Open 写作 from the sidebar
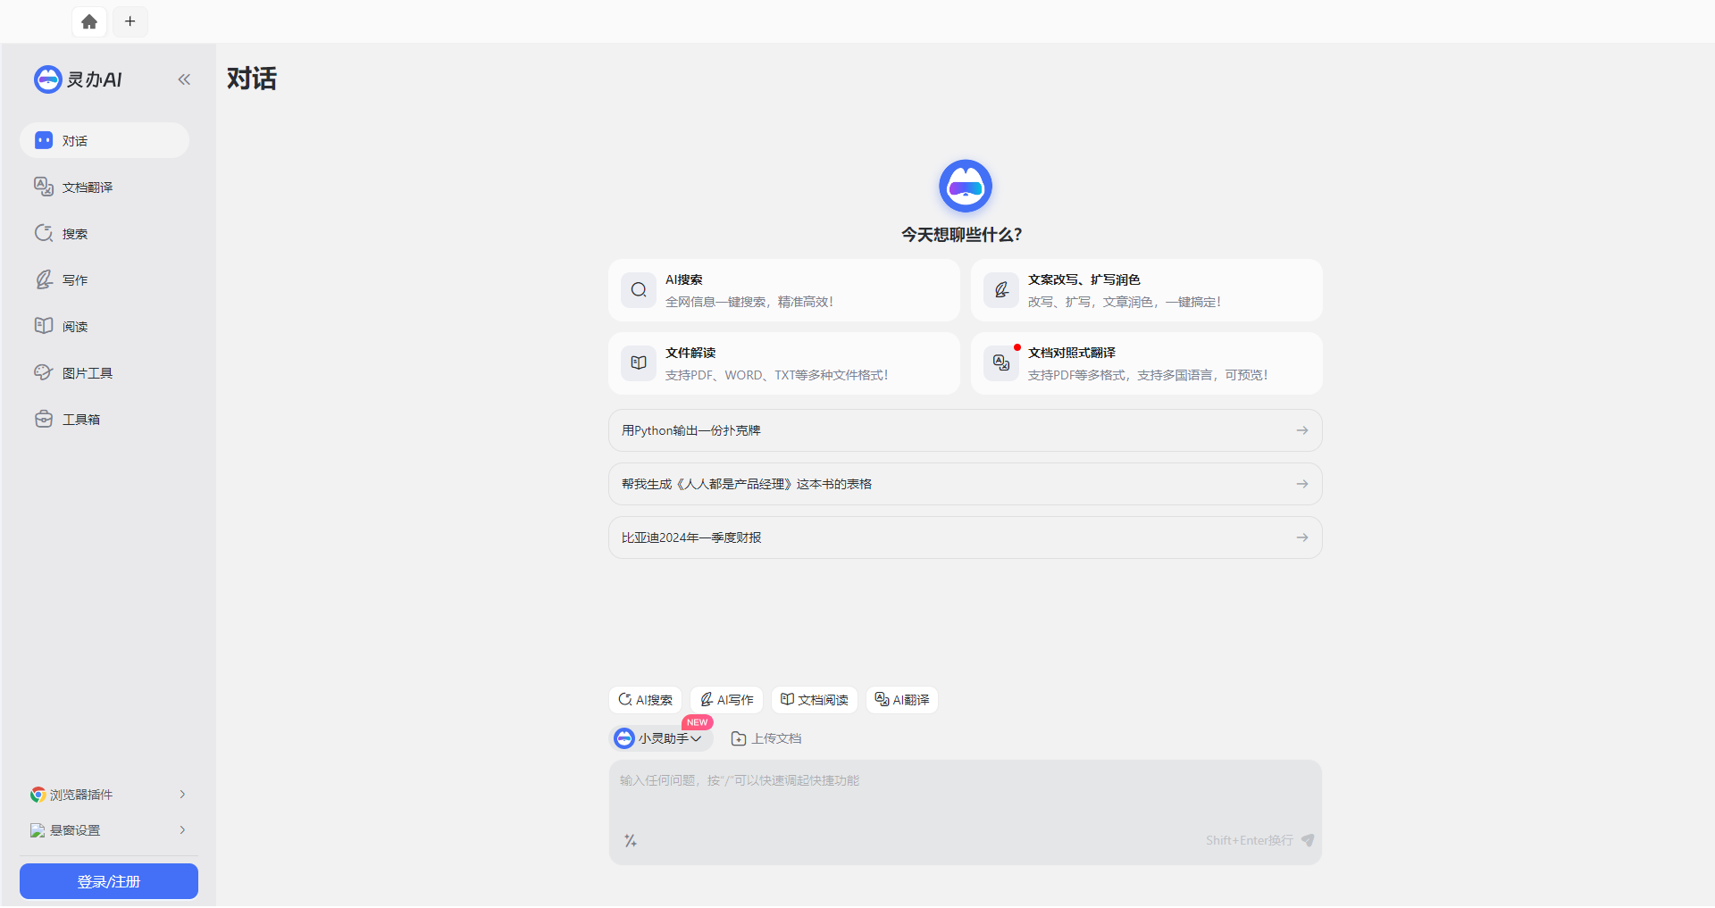This screenshot has height=908, width=1715. pyautogui.click(x=105, y=279)
